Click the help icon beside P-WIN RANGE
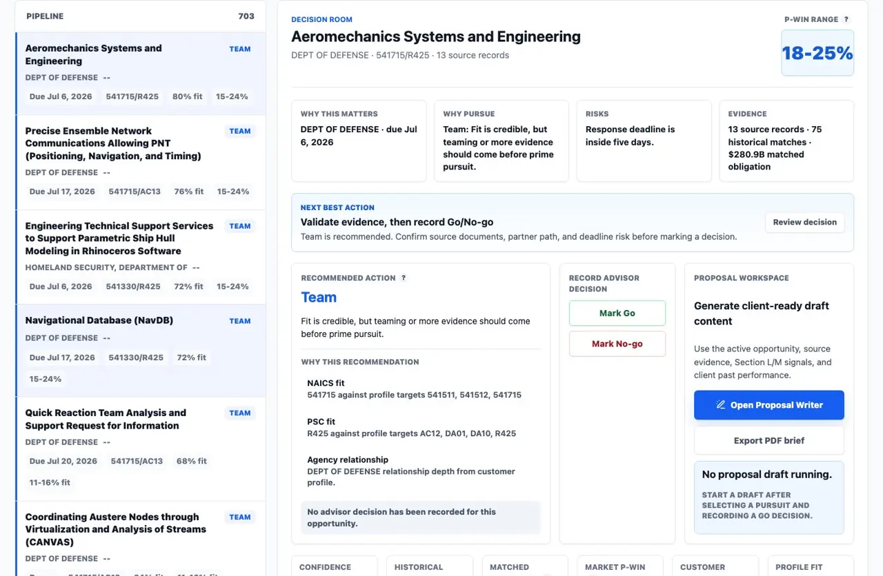 click(x=846, y=19)
